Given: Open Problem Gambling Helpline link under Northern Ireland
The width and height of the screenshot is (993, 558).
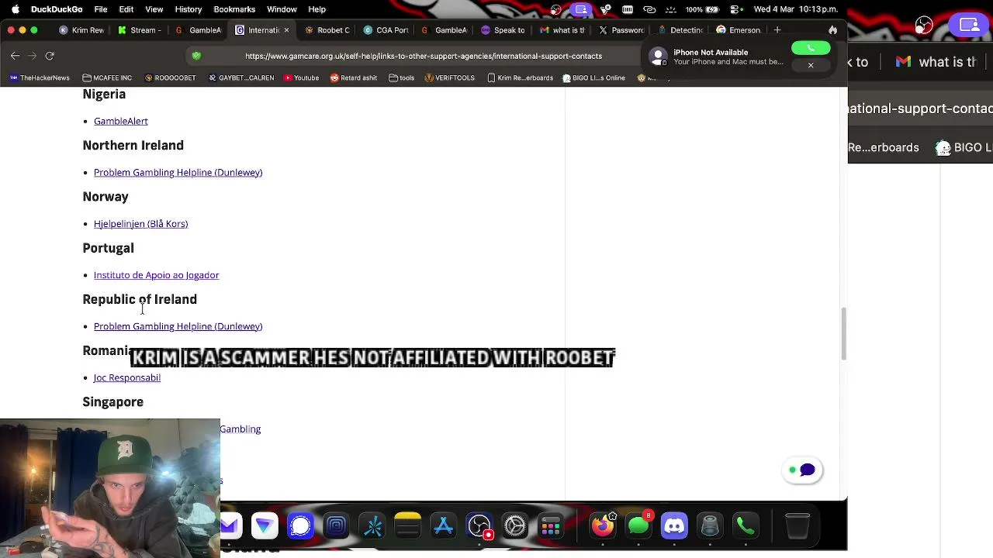Looking at the screenshot, I should (x=178, y=172).
